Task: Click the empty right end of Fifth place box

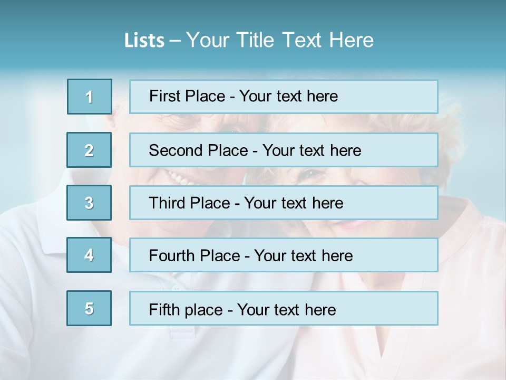Action: tap(401, 309)
